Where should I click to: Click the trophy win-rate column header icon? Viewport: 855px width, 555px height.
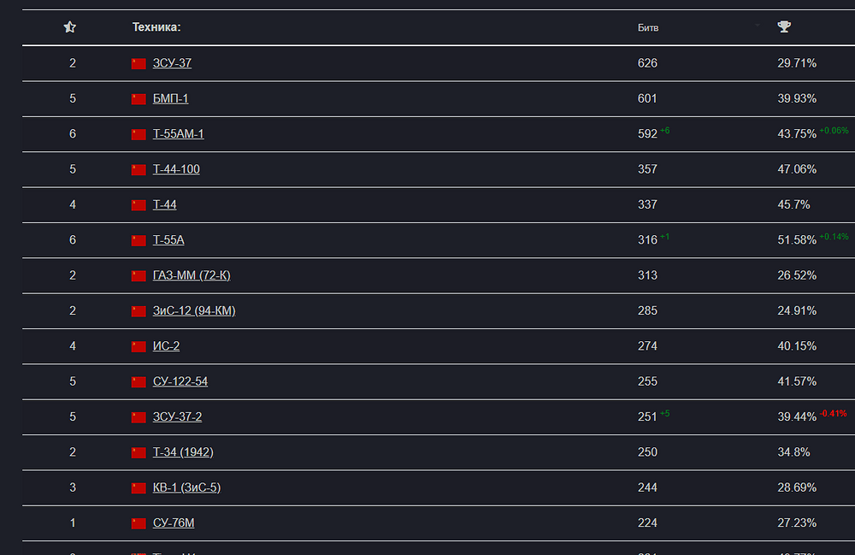point(784,27)
